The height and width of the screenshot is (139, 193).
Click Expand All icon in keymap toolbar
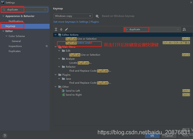[x=56, y=29]
